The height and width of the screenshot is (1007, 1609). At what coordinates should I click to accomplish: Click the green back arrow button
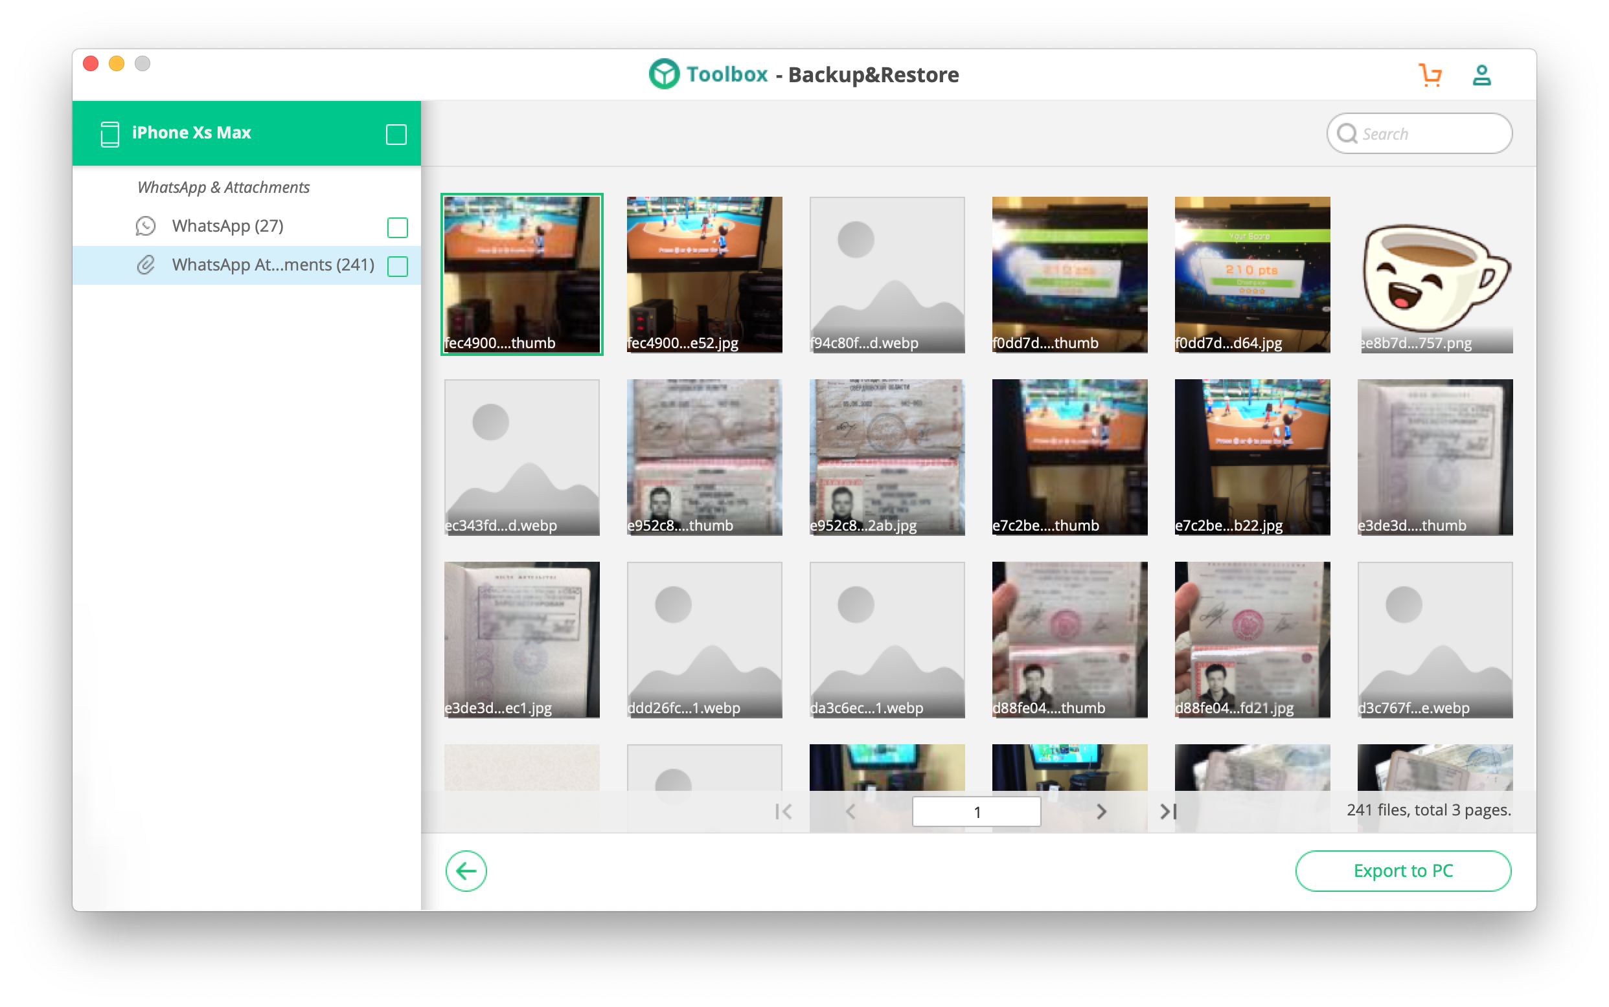[466, 870]
